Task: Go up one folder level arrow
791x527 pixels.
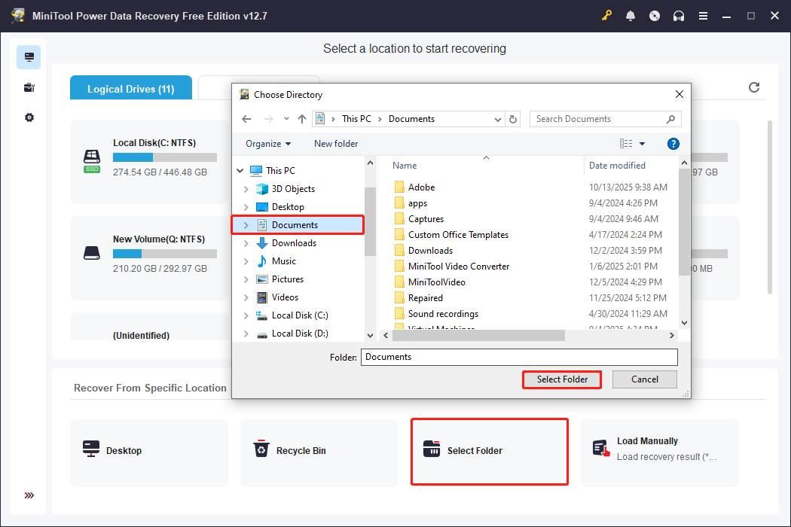Action: [302, 119]
